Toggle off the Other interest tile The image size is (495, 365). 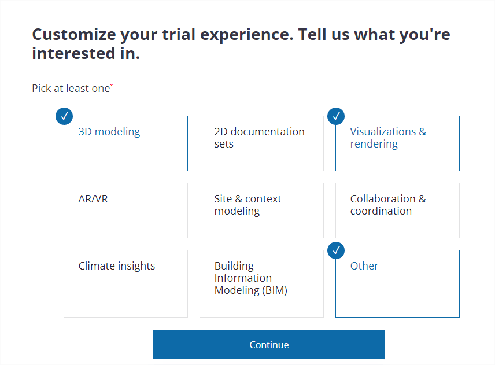[x=397, y=283]
